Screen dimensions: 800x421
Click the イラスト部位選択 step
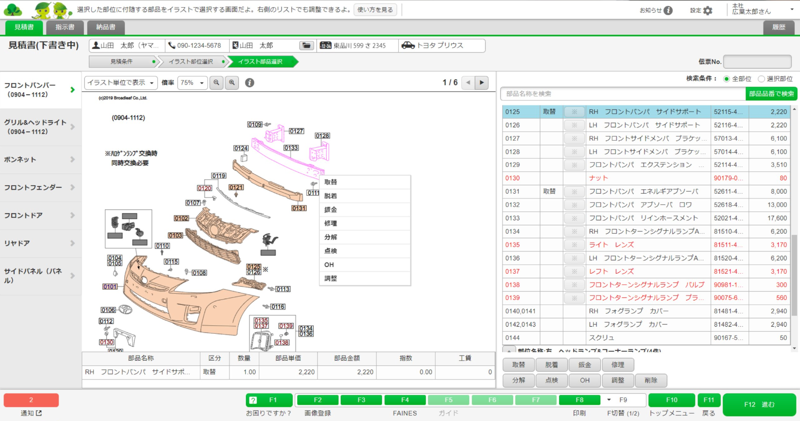191,61
